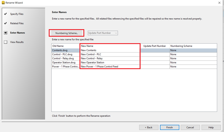Close the Rename Wizard window
The image size is (224, 132).
coord(219,3)
